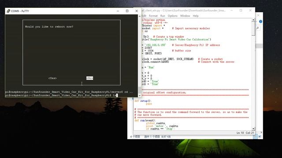This screenshot has width=282, height=158.
Task: Click the 'Ln: 10' status bar entry
Action: click(240, 133)
